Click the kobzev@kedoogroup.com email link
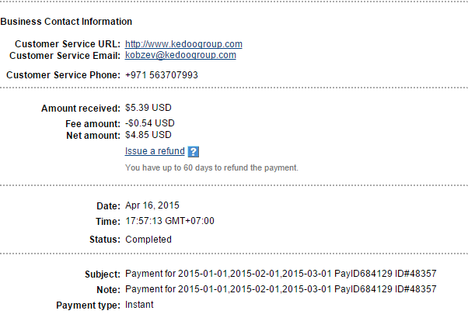 (x=180, y=56)
